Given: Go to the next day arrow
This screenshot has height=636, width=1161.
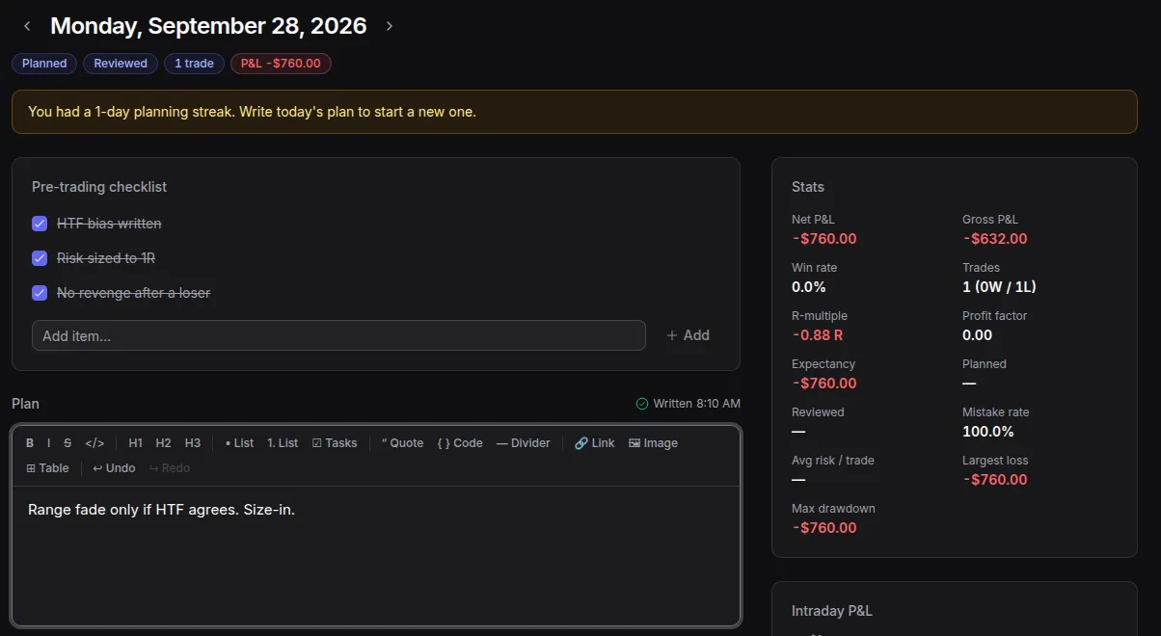Looking at the screenshot, I should click(390, 26).
